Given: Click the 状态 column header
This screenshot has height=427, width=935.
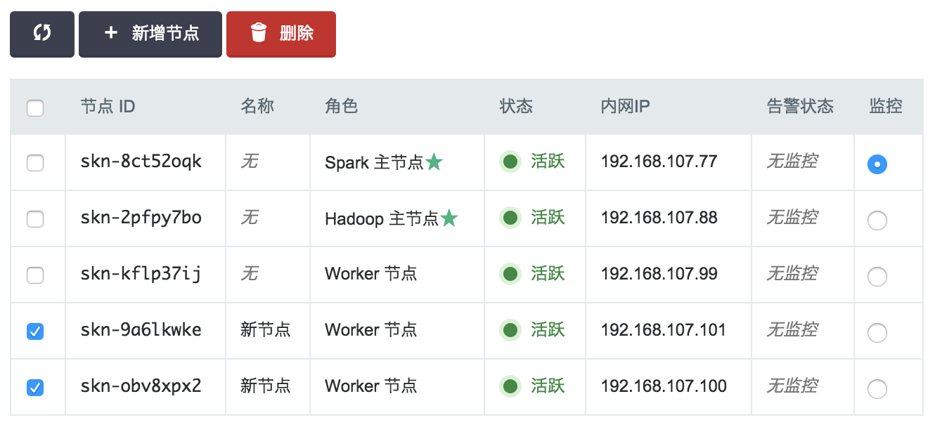Looking at the screenshot, I should [516, 107].
